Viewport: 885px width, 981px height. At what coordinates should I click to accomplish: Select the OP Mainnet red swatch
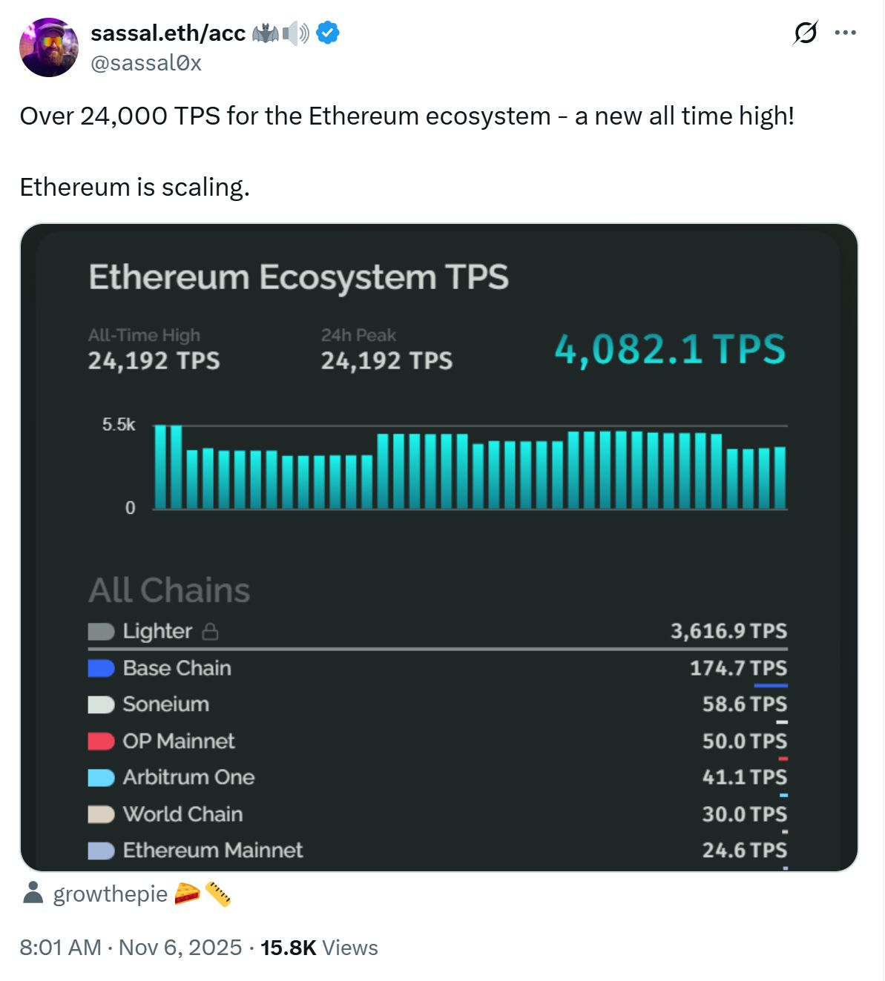(100, 741)
